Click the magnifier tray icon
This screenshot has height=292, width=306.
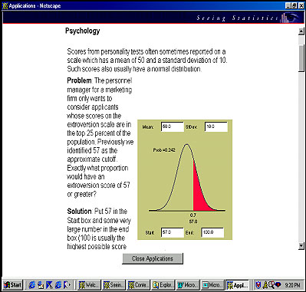click(x=271, y=284)
